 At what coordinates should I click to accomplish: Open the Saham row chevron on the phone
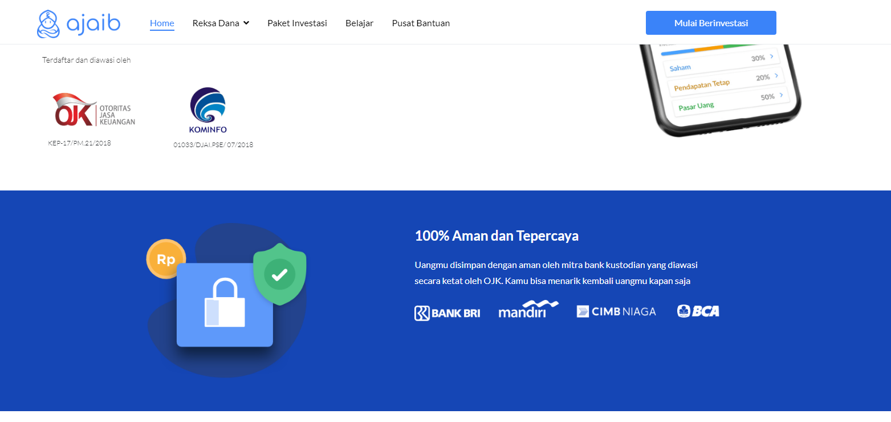[x=771, y=56]
